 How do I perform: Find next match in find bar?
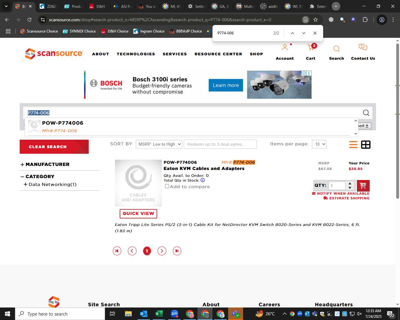coord(303,33)
